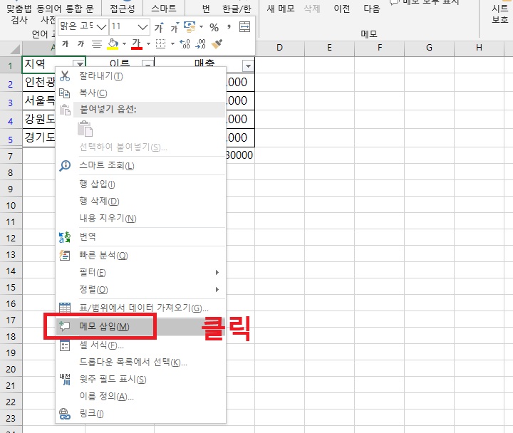Open font color dropdown arrow
513x433 pixels.
click(148, 44)
